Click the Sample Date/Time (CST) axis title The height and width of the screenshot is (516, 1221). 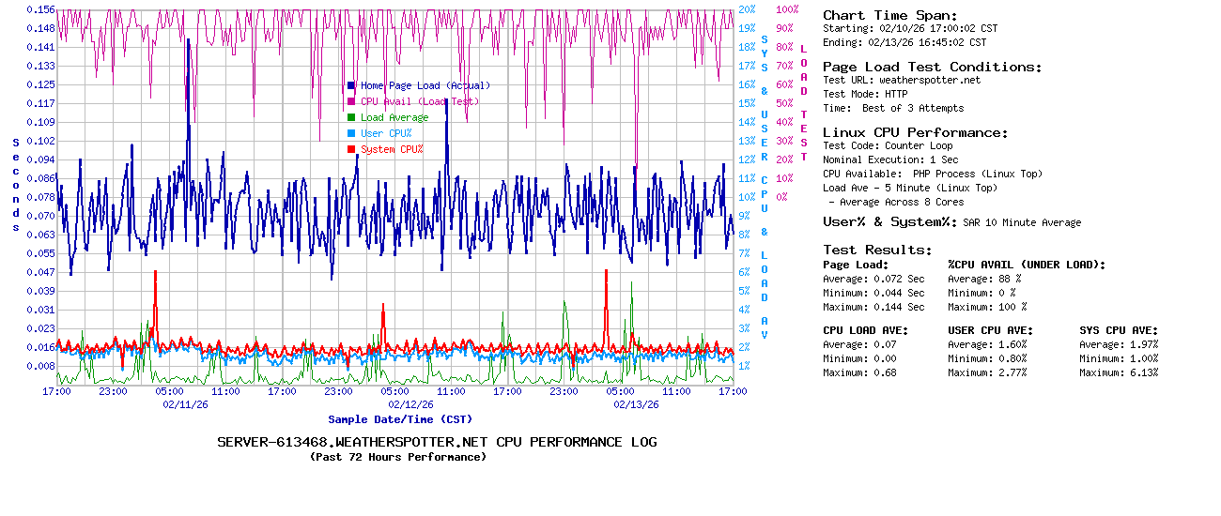tap(400, 419)
